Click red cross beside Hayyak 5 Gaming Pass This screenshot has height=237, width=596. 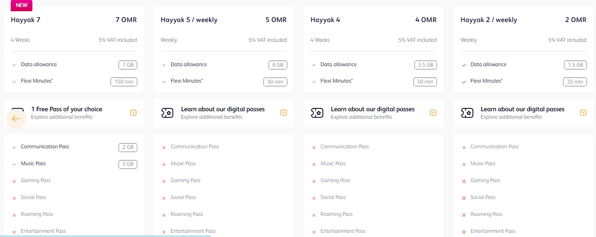164,181
